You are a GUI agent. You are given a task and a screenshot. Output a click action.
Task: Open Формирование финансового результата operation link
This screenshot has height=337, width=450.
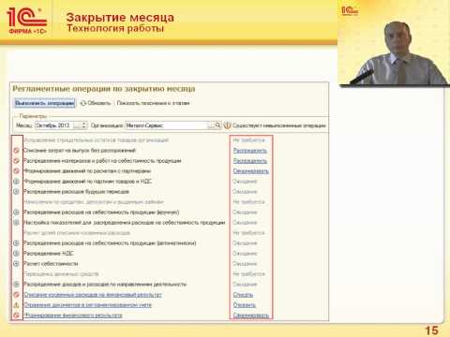pos(73,315)
